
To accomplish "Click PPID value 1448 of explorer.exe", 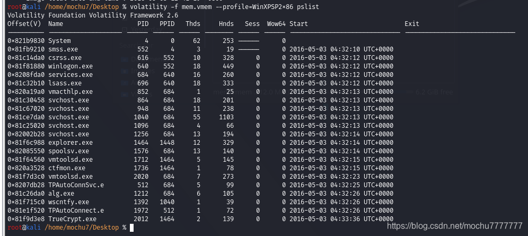I will (167, 143).
